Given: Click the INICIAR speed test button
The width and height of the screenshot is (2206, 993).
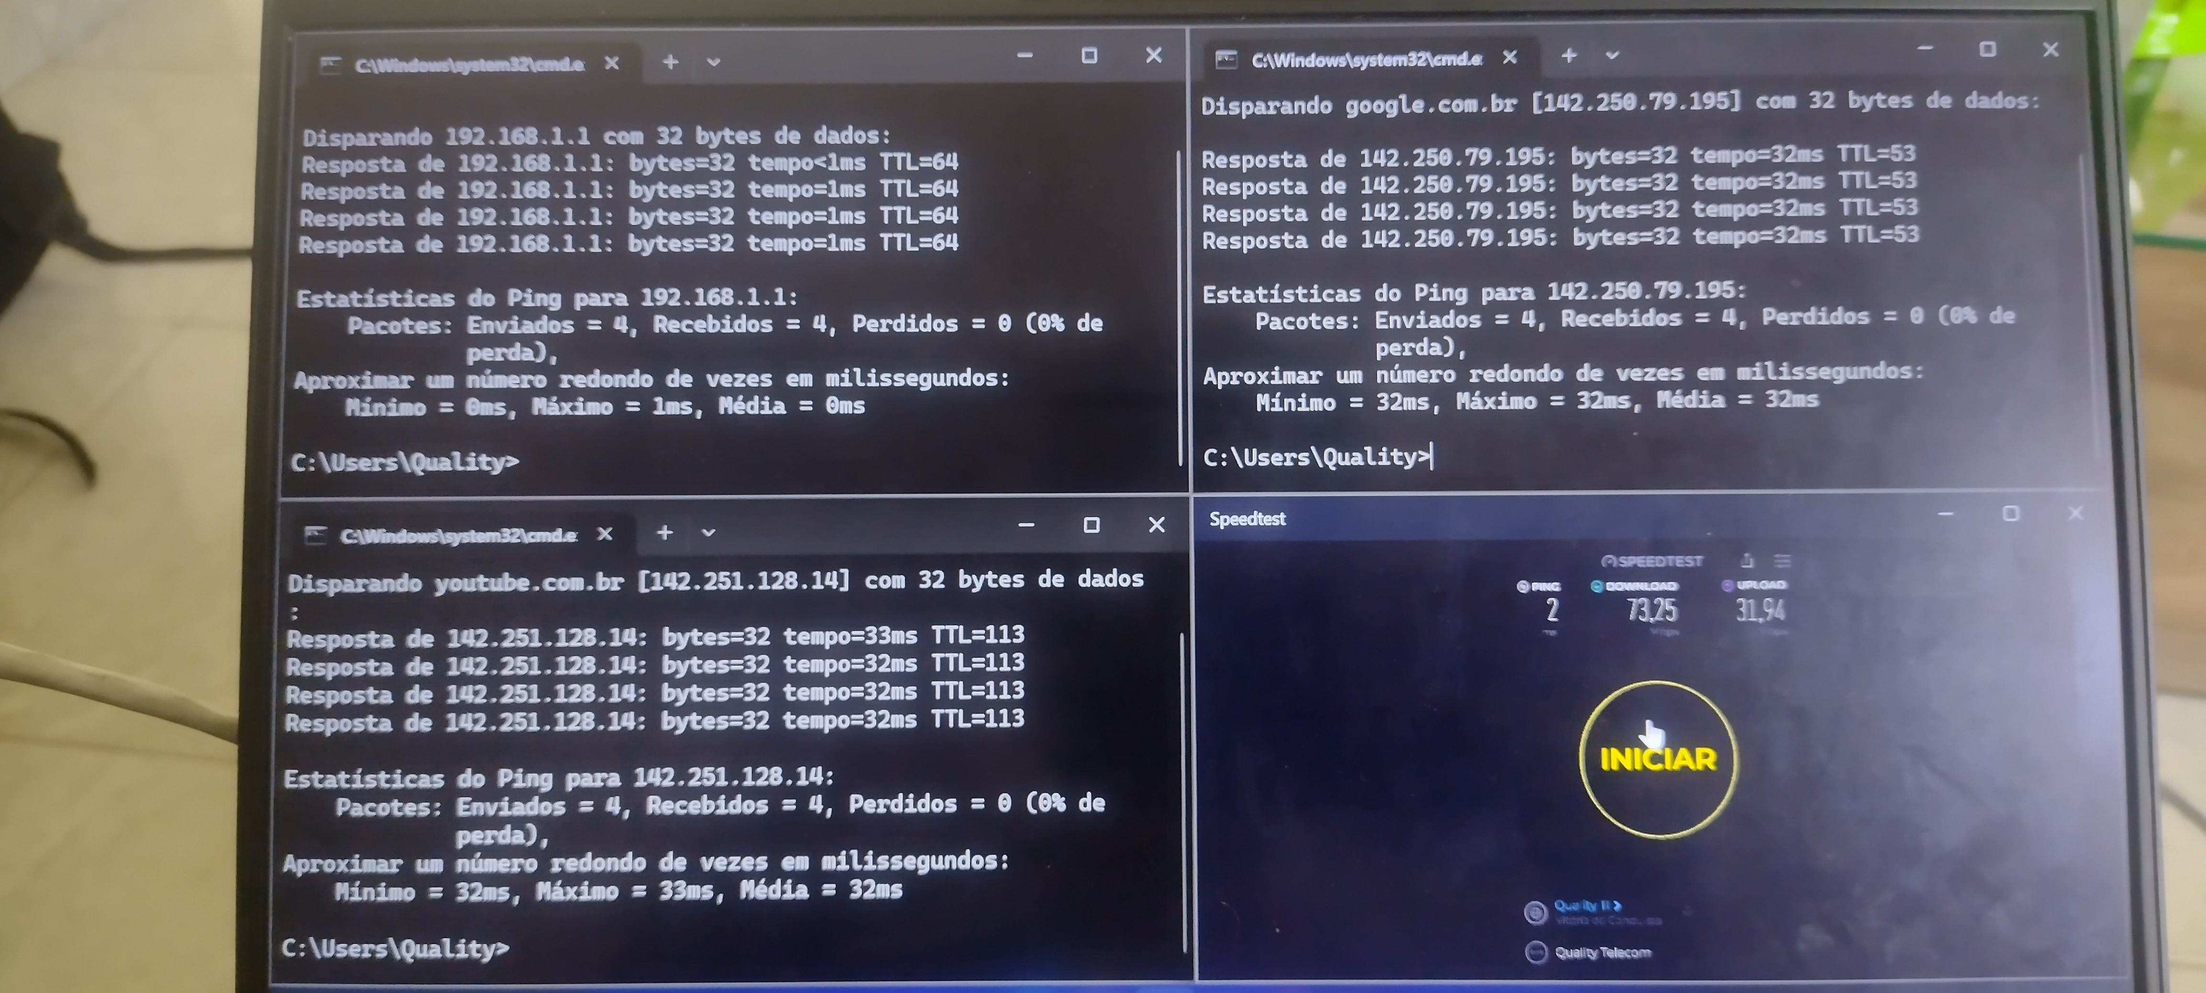Looking at the screenshot, I should click(x=1658, y=759).
